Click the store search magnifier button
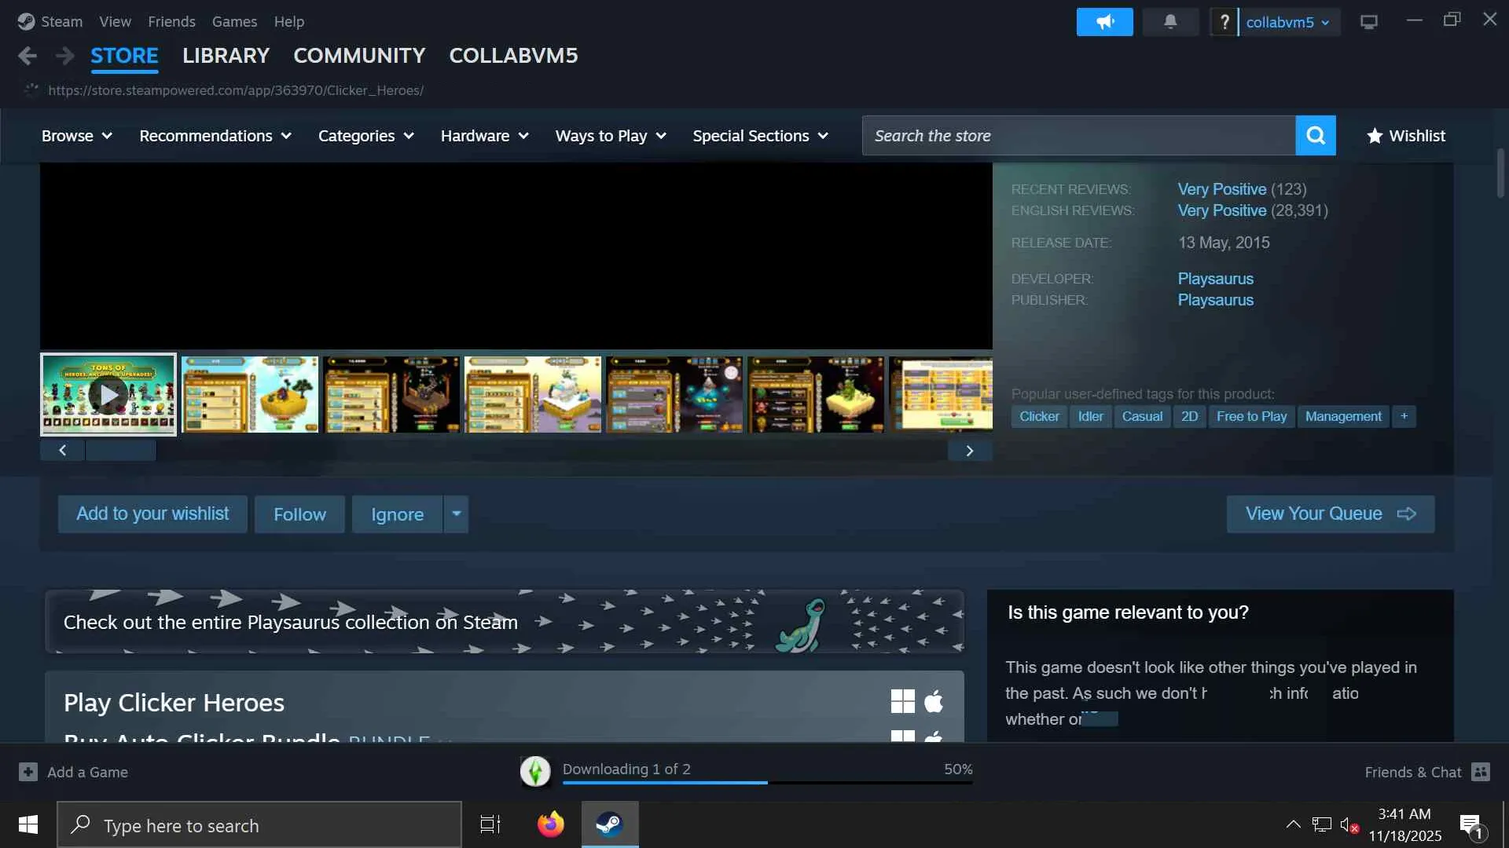1509x848 pixels. click(1315, 136)
